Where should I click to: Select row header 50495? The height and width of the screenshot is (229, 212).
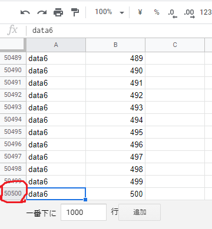(13, 132)
